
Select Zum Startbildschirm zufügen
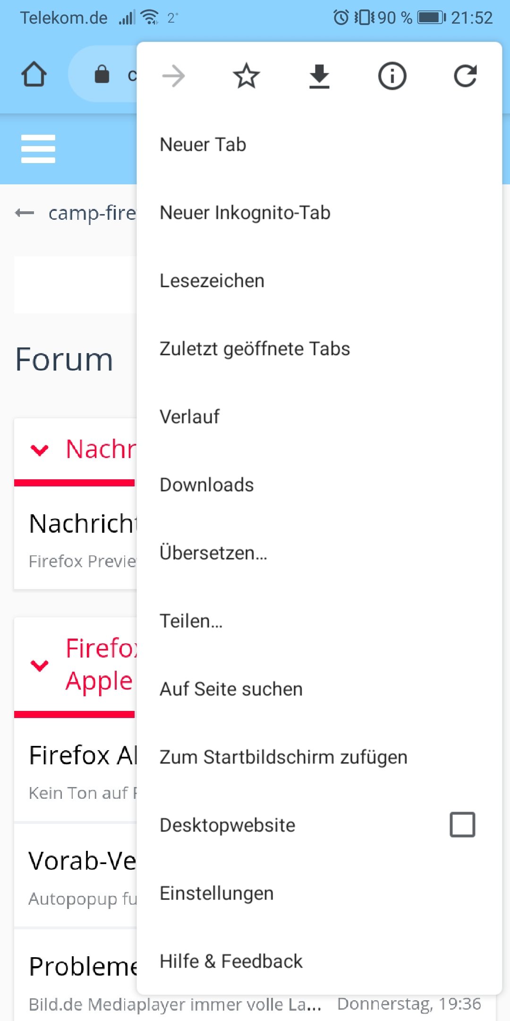click(x=283, y=757)
